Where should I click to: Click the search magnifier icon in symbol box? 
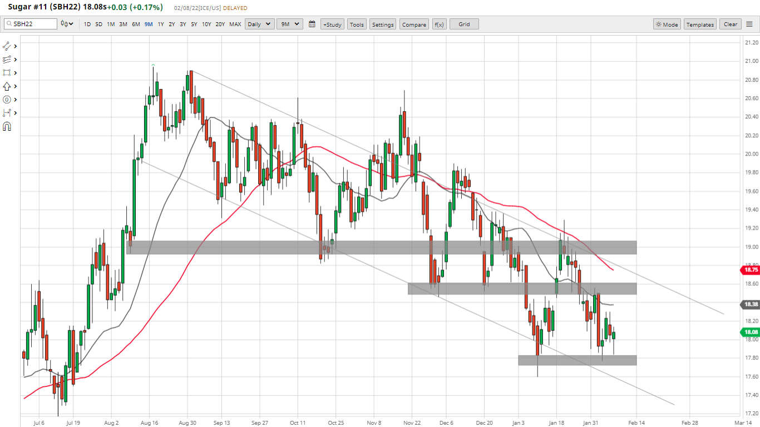(x=9, y=24)
